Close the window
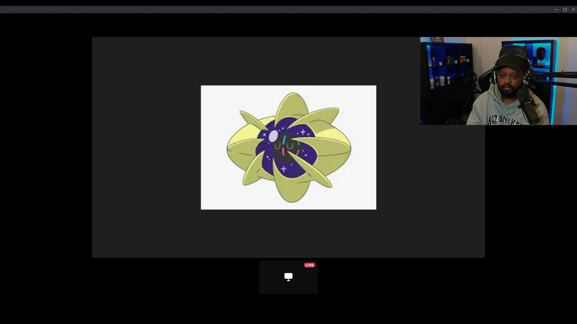 pyautogui.click(x=573, y=9)
